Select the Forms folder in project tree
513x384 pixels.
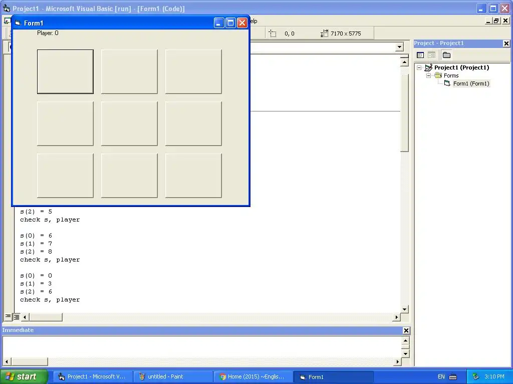click(x=451, y=76)
